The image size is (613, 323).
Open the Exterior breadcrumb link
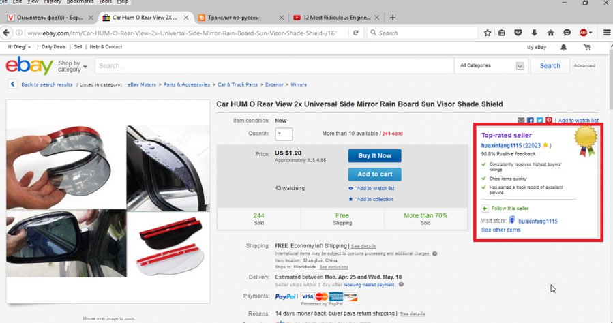274,84
